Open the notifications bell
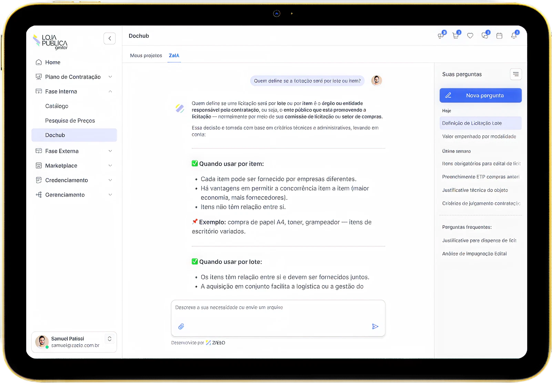This screenshot has height=383, width=552. pos(514,35)
